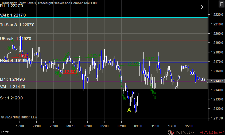Click the VAH: 1.2217'0 level label
The width and height of the screenshot is (225, 135).
point(13,15)
